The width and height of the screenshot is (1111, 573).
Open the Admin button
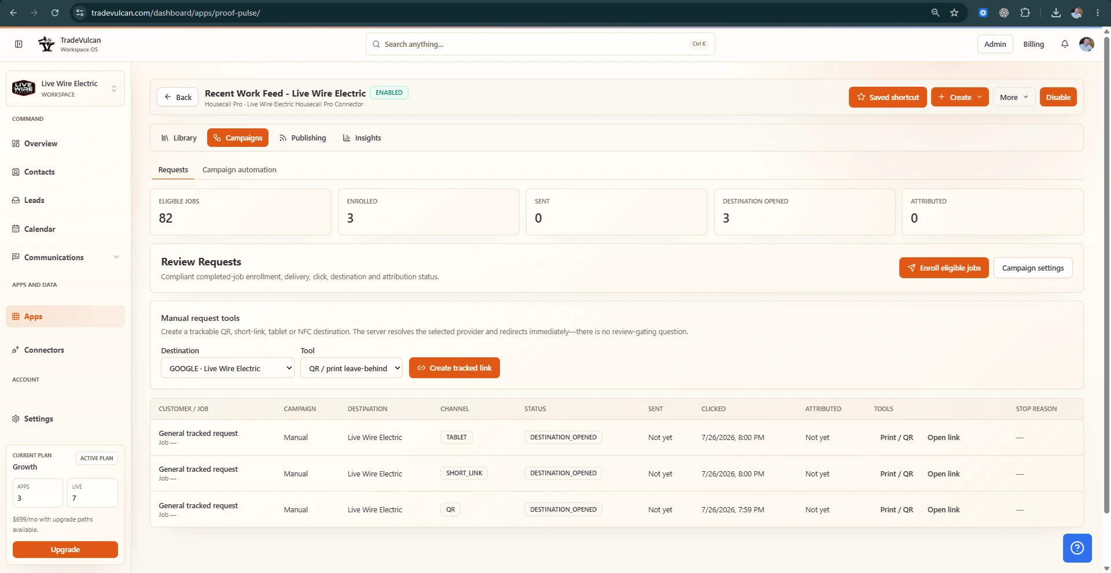tap(995, 44)
